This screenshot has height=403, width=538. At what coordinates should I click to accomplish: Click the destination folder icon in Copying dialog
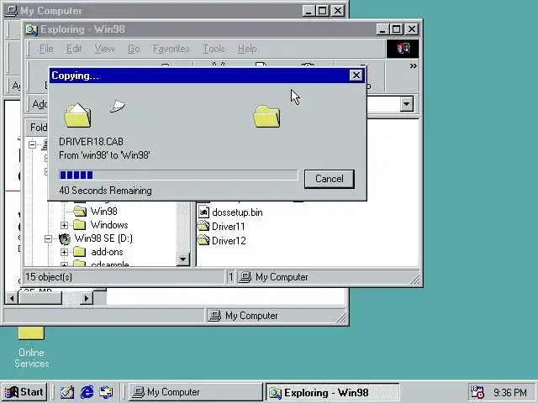(267, 117)
